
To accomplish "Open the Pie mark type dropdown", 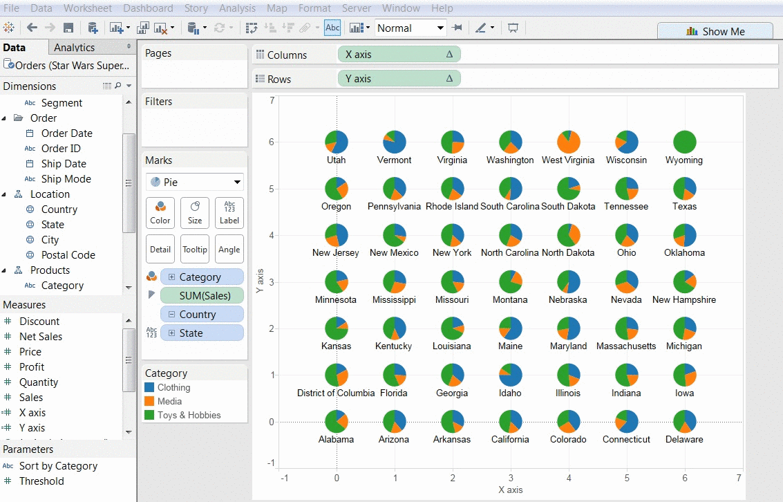I will (x=194, y=182).
